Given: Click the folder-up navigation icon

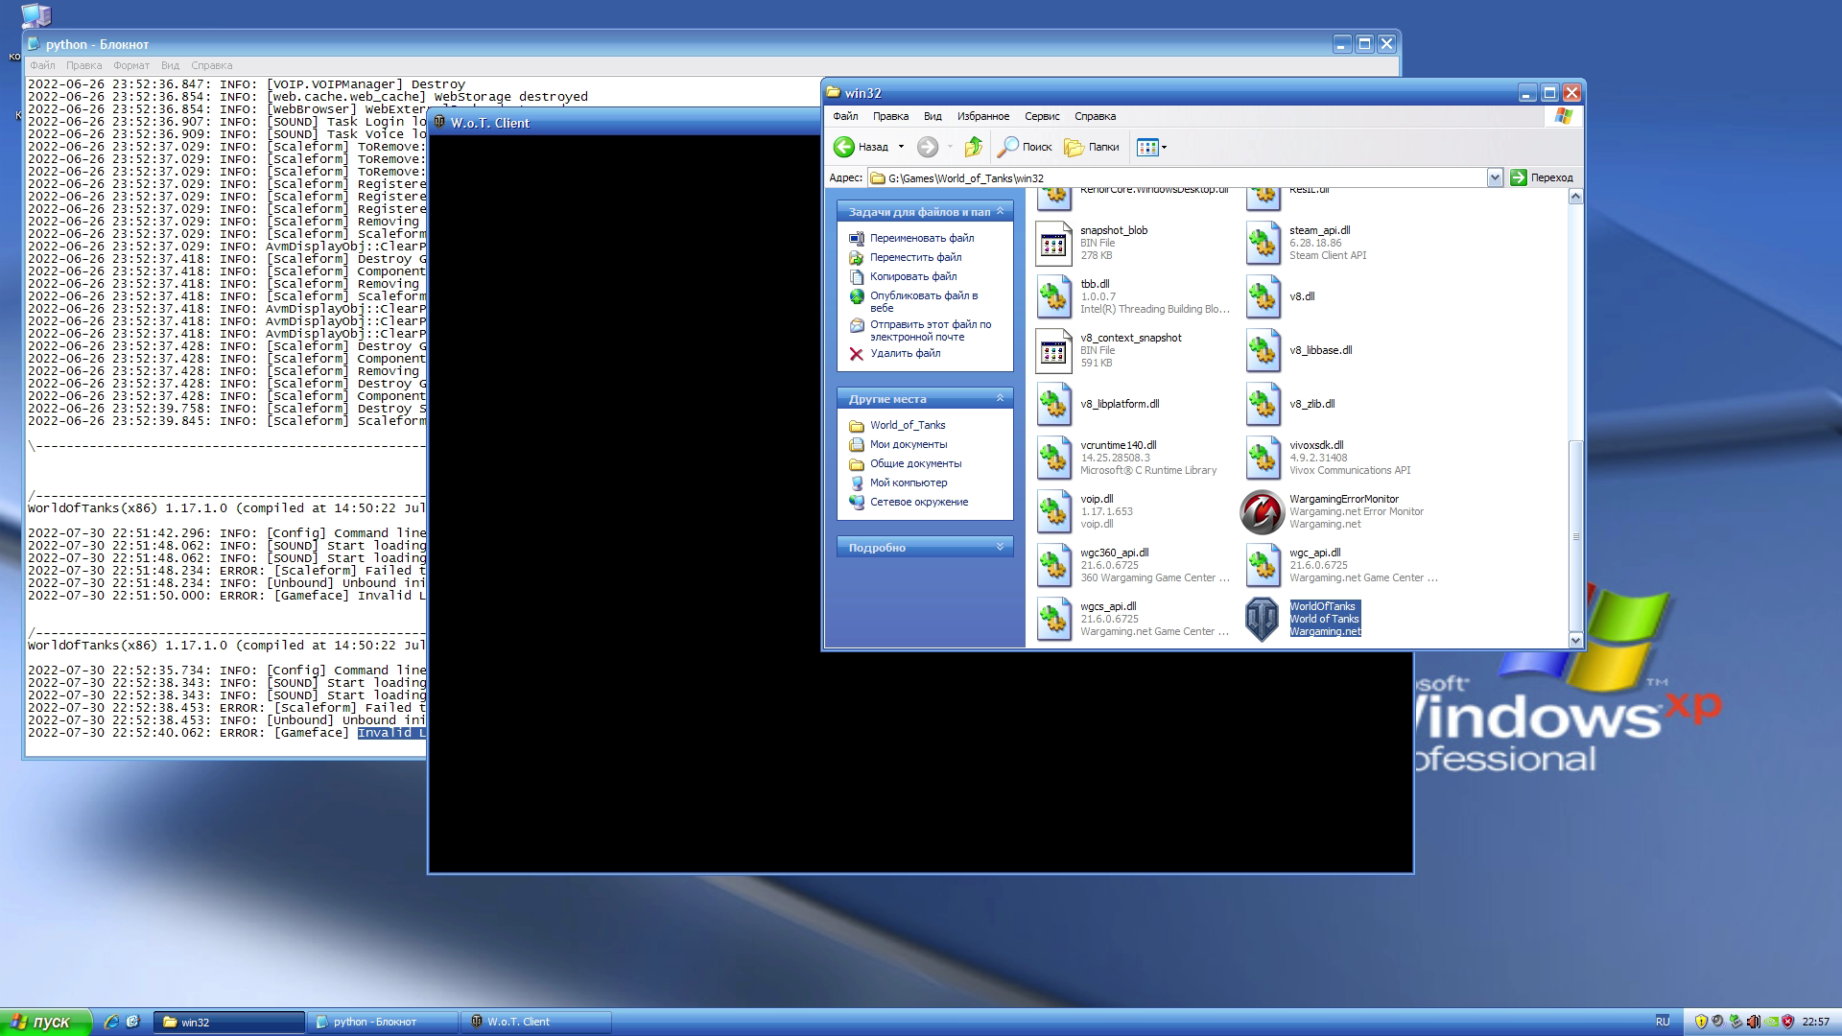Looking at the screenshot, I should 973,147.
